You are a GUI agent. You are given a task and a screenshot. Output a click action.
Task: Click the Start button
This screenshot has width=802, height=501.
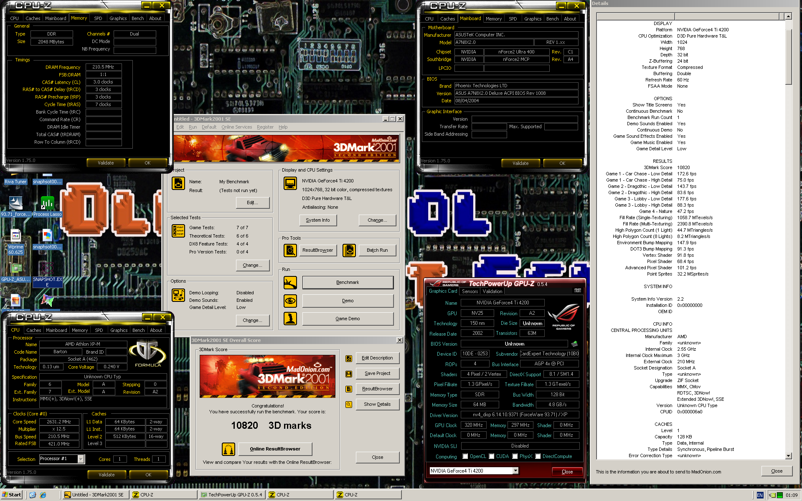12,495
